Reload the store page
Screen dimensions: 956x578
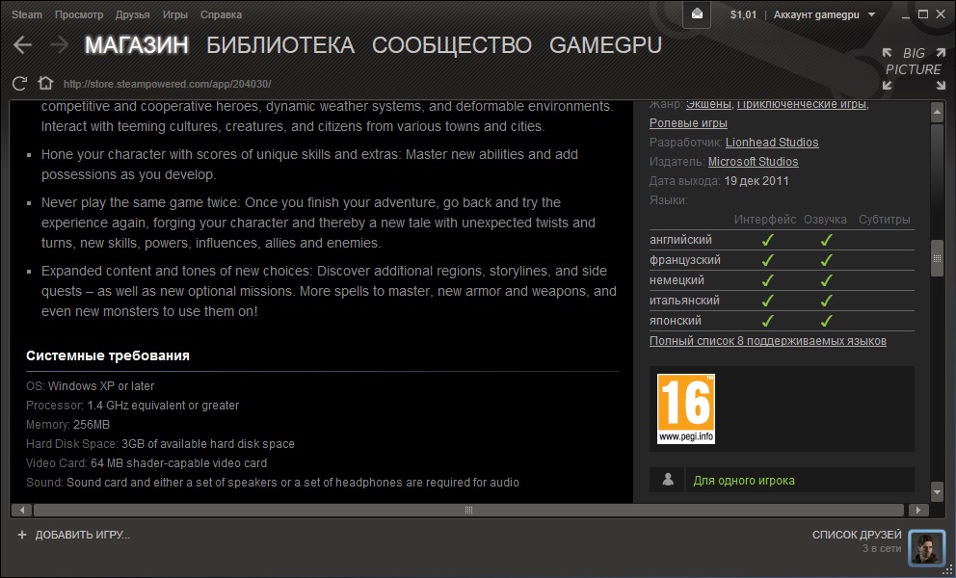coord(19,84)
